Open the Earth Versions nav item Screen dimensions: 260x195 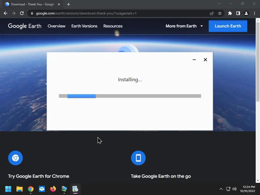[x=84, y=26]
